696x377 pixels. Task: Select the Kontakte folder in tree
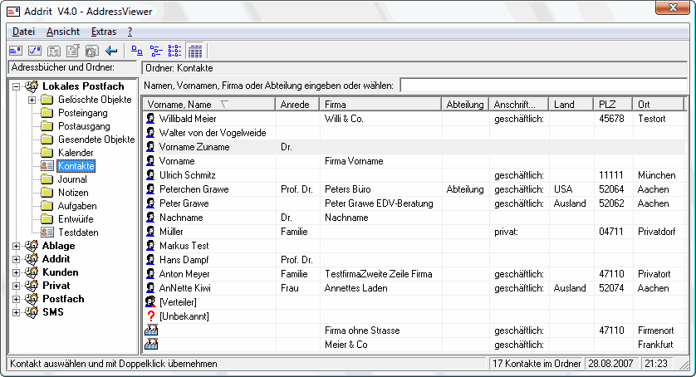76,166
